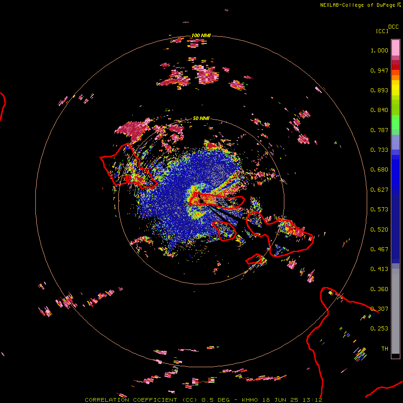The image size is (403, 403).
Task: Click the NEXLAB-College of DuPage label
Action: pos(358,5)
